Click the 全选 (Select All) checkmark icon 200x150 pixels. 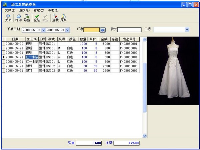[x=37, y=18]
